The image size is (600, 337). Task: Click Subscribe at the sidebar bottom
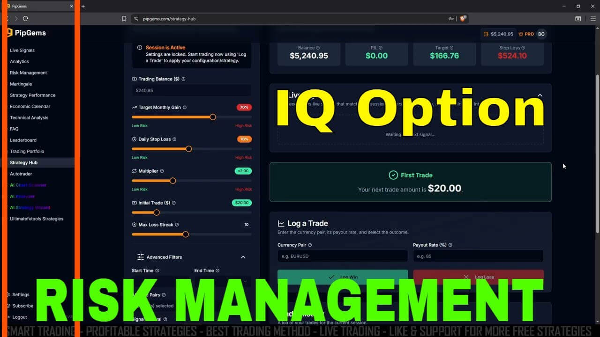[x=22, y=306]
